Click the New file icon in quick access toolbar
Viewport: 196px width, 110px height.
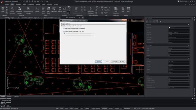(24, 2)
